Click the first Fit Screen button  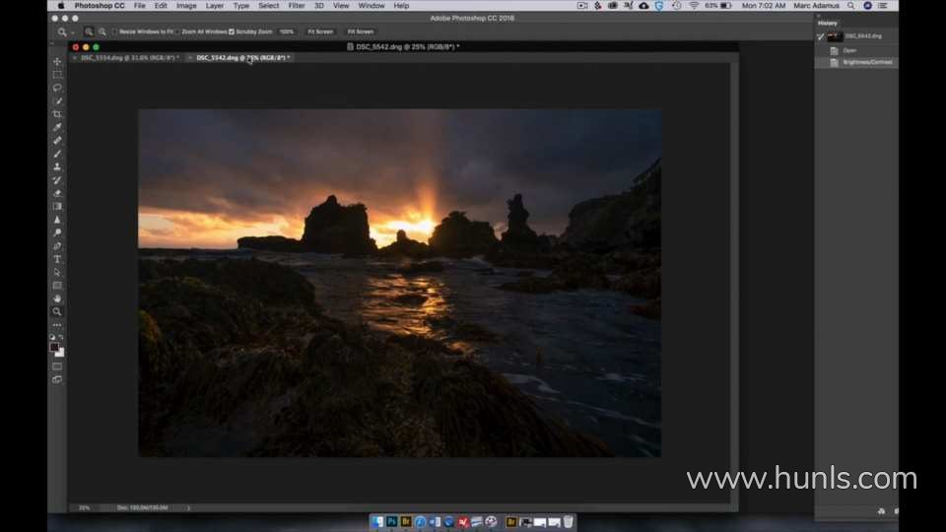(x=320, y=32)
